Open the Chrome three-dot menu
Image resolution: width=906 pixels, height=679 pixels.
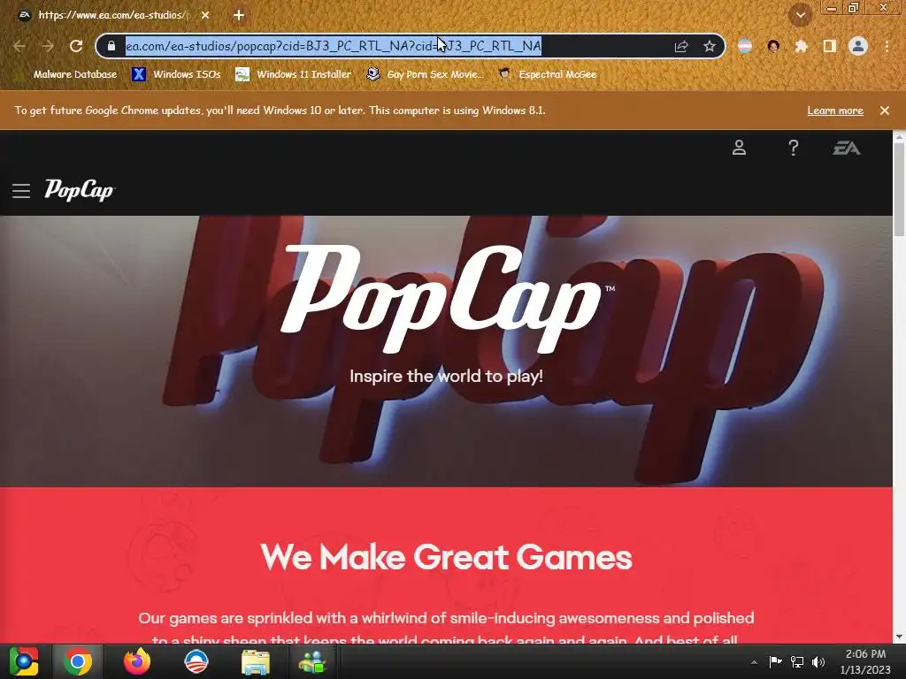click(x=887, y=46)
